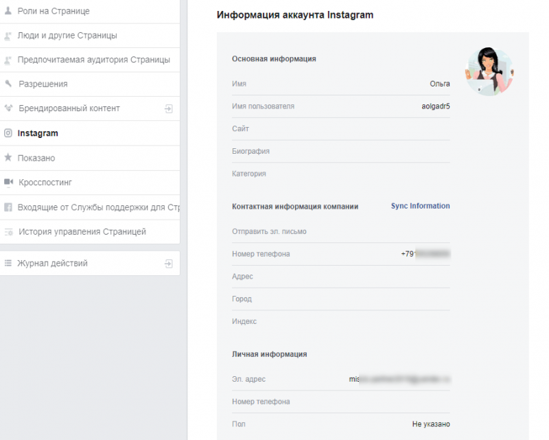Click the video camera icon beside Кросспостинг
549x440 pixels.
pos(8,183)
